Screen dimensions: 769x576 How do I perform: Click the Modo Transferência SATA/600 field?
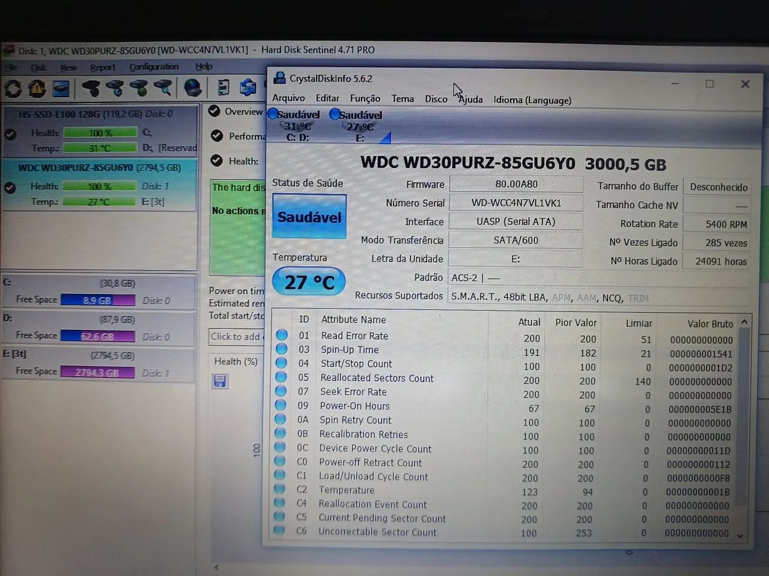coord(515,240)
